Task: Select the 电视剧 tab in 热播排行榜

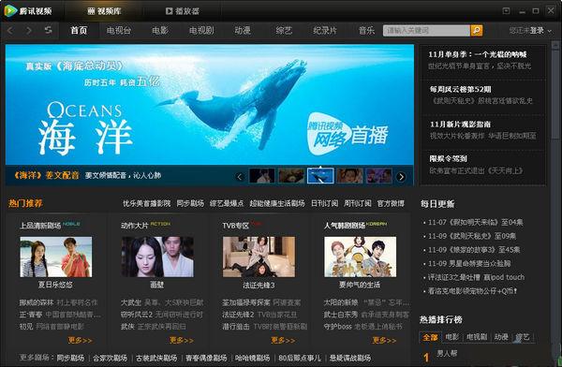Action: click(x=477, y=337)
